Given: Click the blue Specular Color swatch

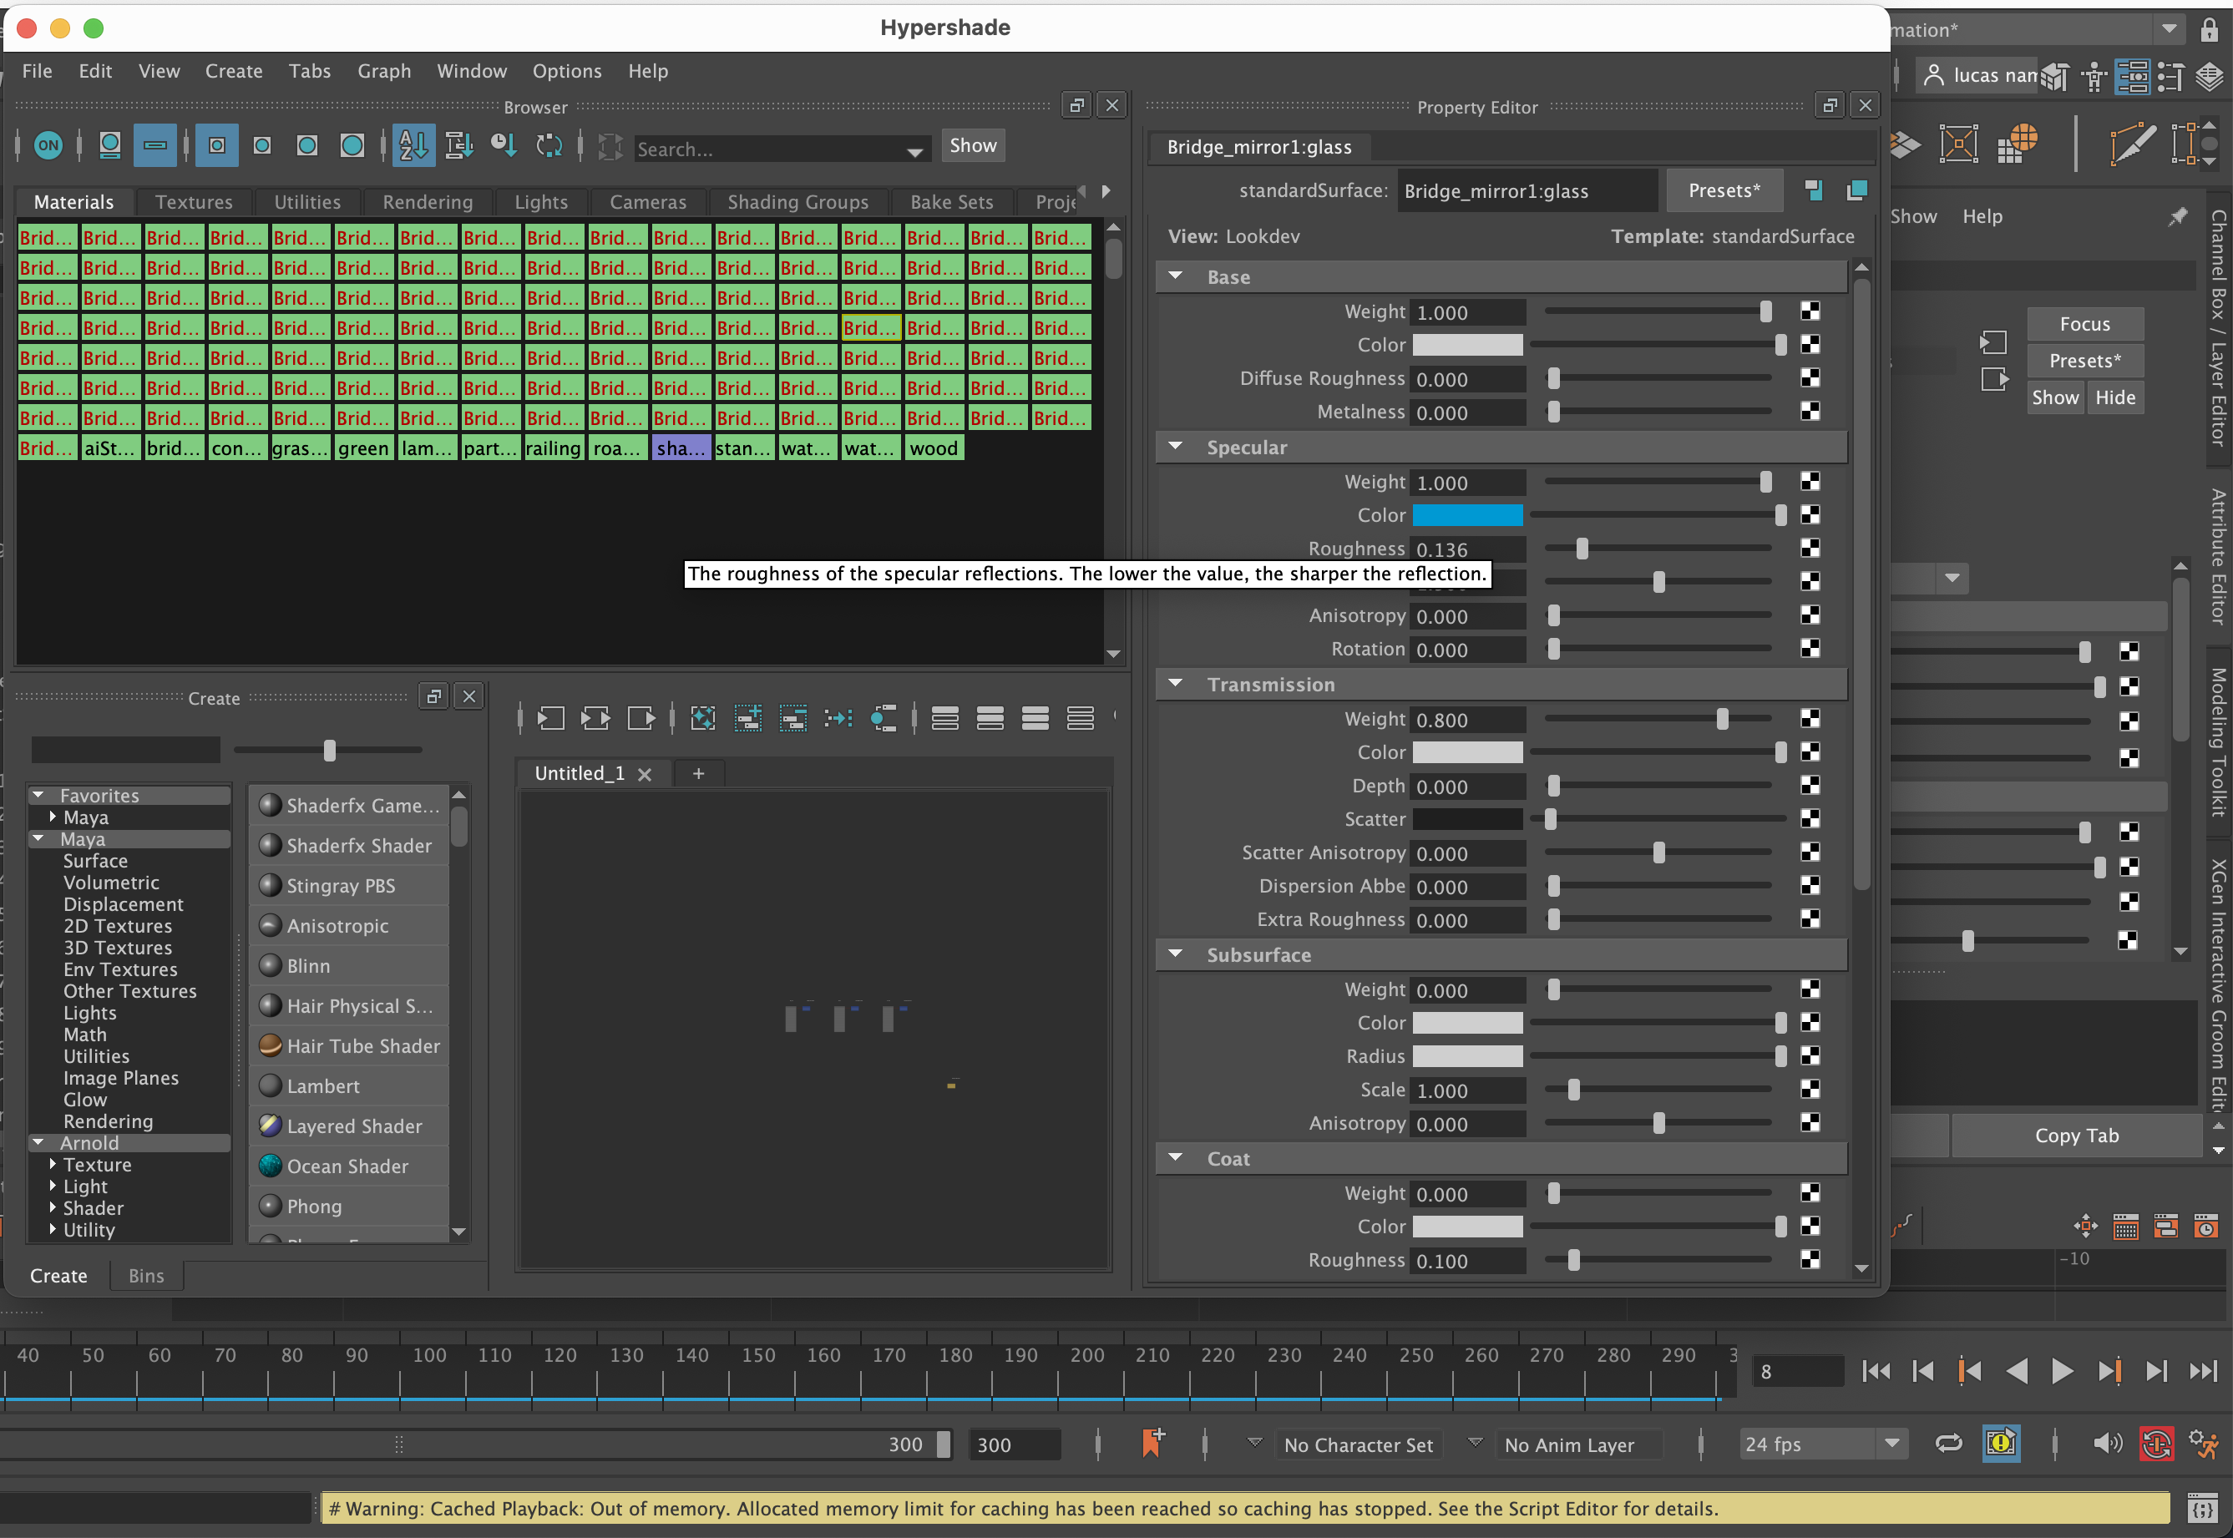Looking at the screenshot, I should point(1467,514).
